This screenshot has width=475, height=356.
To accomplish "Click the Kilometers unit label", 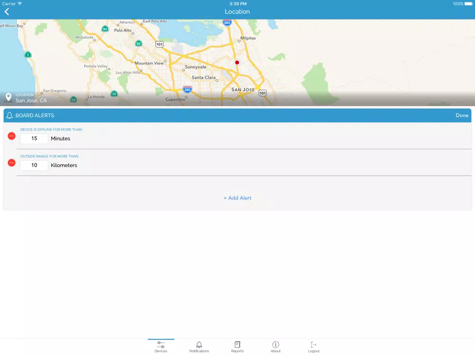I will [64, 165].
